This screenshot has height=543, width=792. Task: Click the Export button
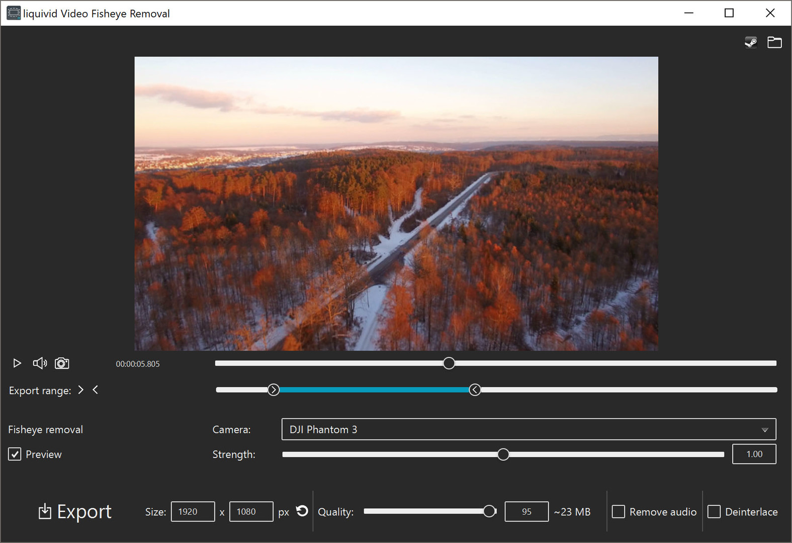[x=75, y=511]
